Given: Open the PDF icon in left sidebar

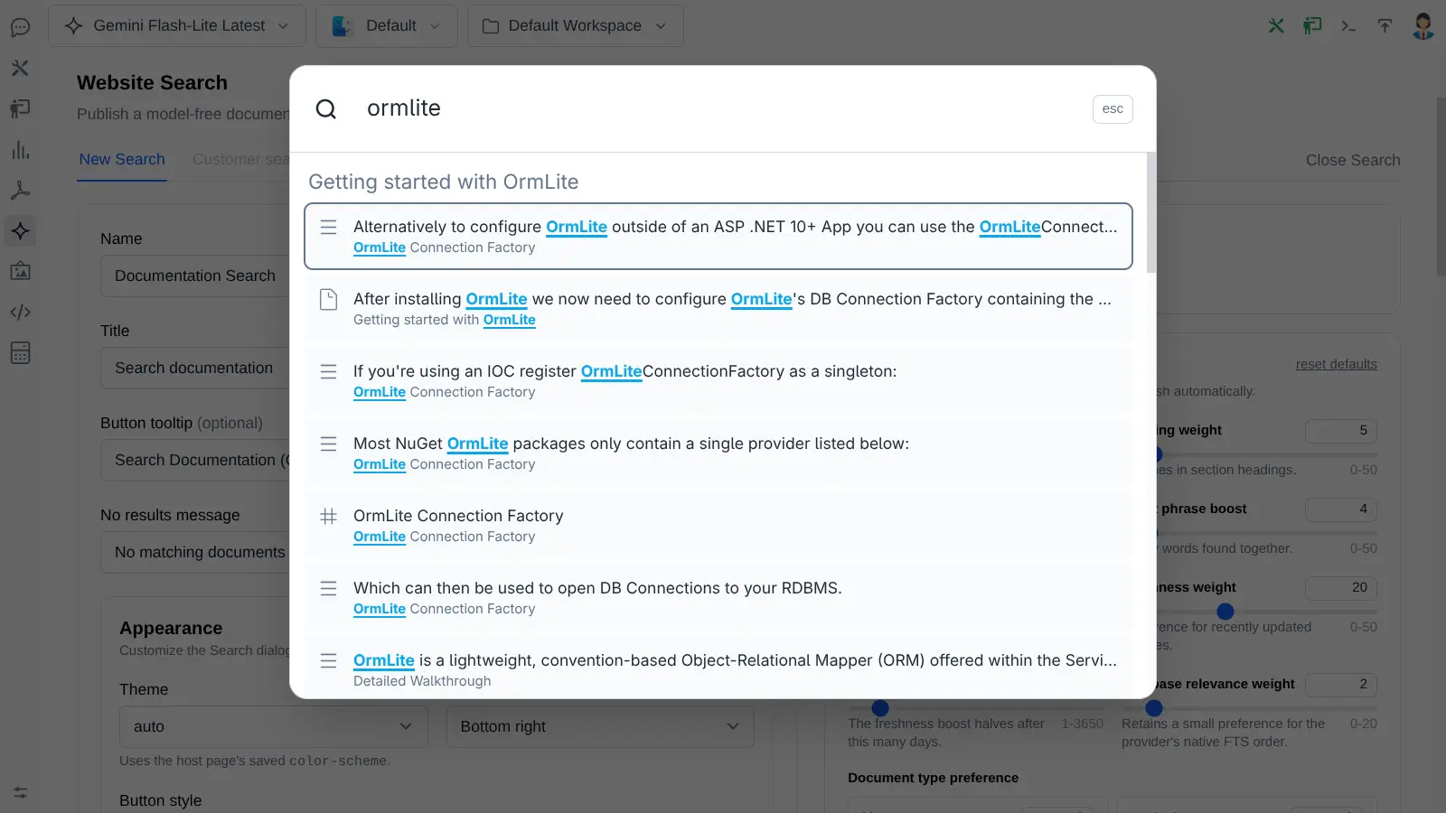Looking at the screenshot, I should 20,190.
